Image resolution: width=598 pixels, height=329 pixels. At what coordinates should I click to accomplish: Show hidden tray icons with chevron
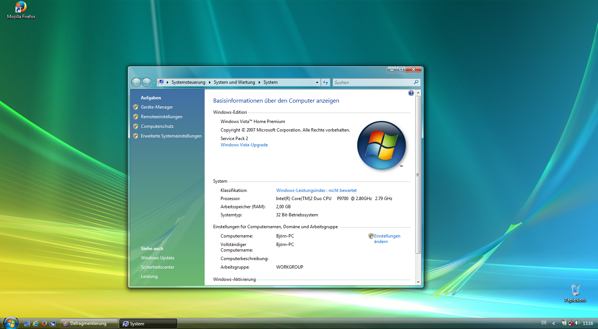(554, 323)
